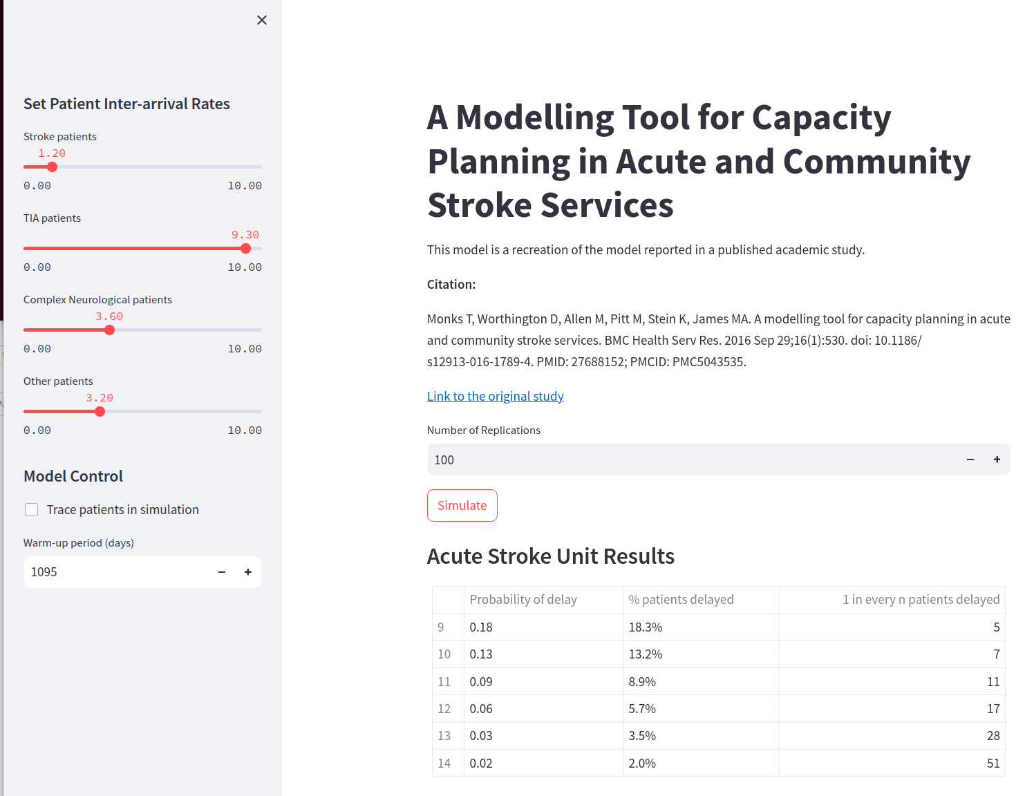1034x796 pixels.
Task: Click the plus icon for Number of Replications
Action: tap(997, 459)
